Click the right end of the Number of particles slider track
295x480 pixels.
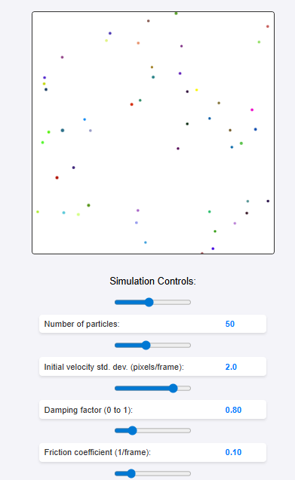pyautogui.click(x=189, y=302)
